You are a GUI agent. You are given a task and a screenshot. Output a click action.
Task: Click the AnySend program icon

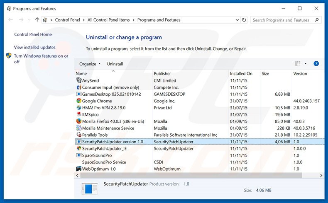tap(78, 80)
